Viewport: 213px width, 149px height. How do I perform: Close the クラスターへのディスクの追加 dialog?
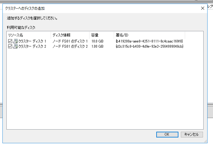point(203,8)
